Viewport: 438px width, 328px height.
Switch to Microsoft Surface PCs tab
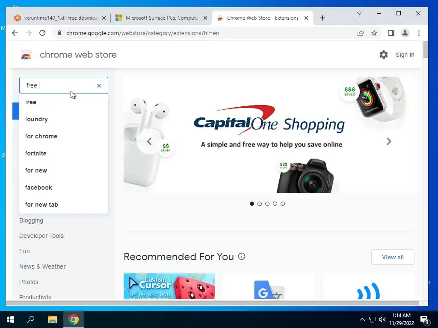coord(161,18)
